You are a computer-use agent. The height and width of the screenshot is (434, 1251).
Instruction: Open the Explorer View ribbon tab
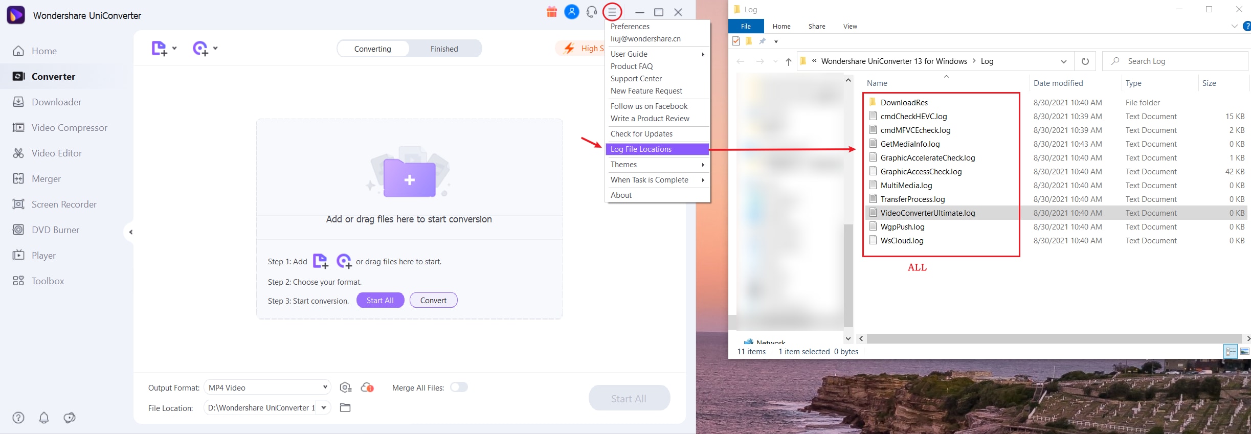coord(850,26)
